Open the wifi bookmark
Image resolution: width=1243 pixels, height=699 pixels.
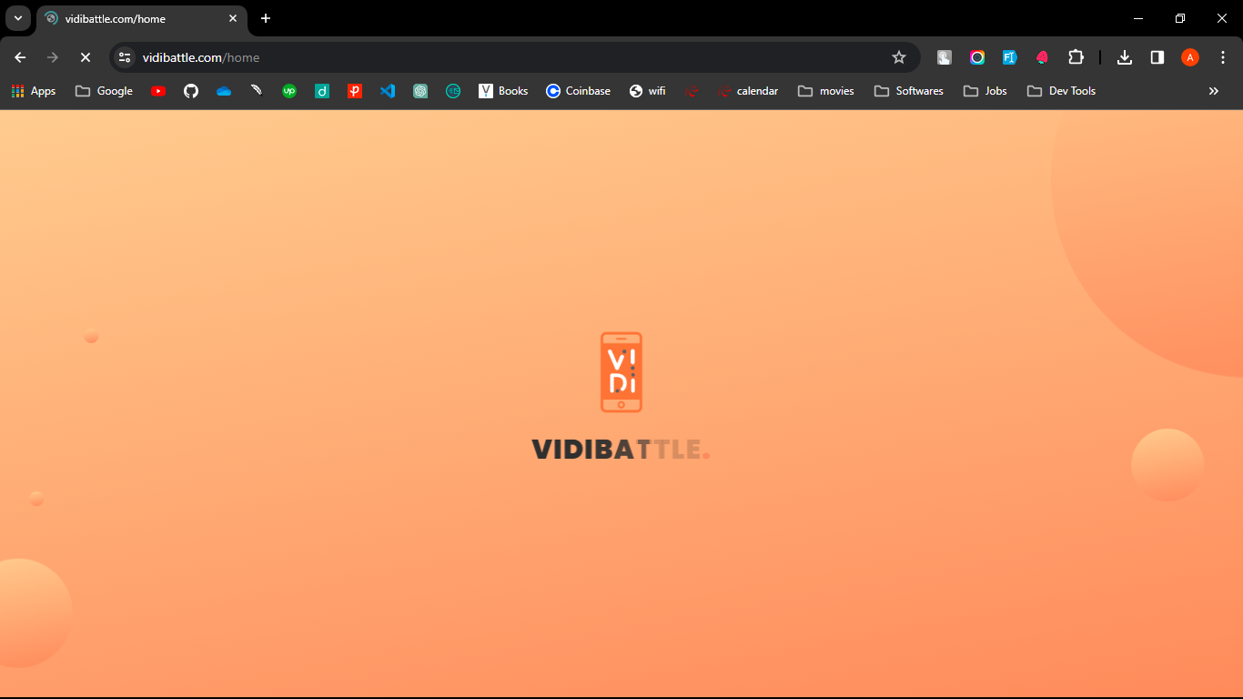(647, 91)
